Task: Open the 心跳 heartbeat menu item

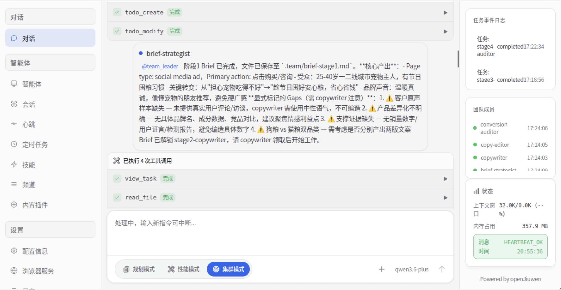Action: pos(50,124)
